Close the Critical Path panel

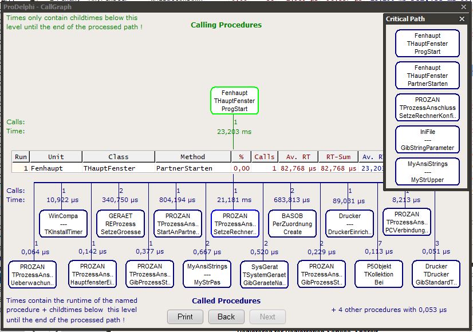pos(462,19)
